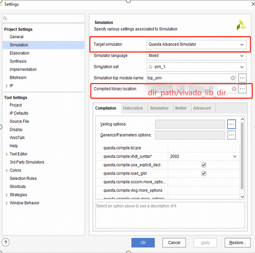This screenshot has height=253, width=255.
Task: Expand the Window Behavior tree node
Action: [x=6, y=203]
